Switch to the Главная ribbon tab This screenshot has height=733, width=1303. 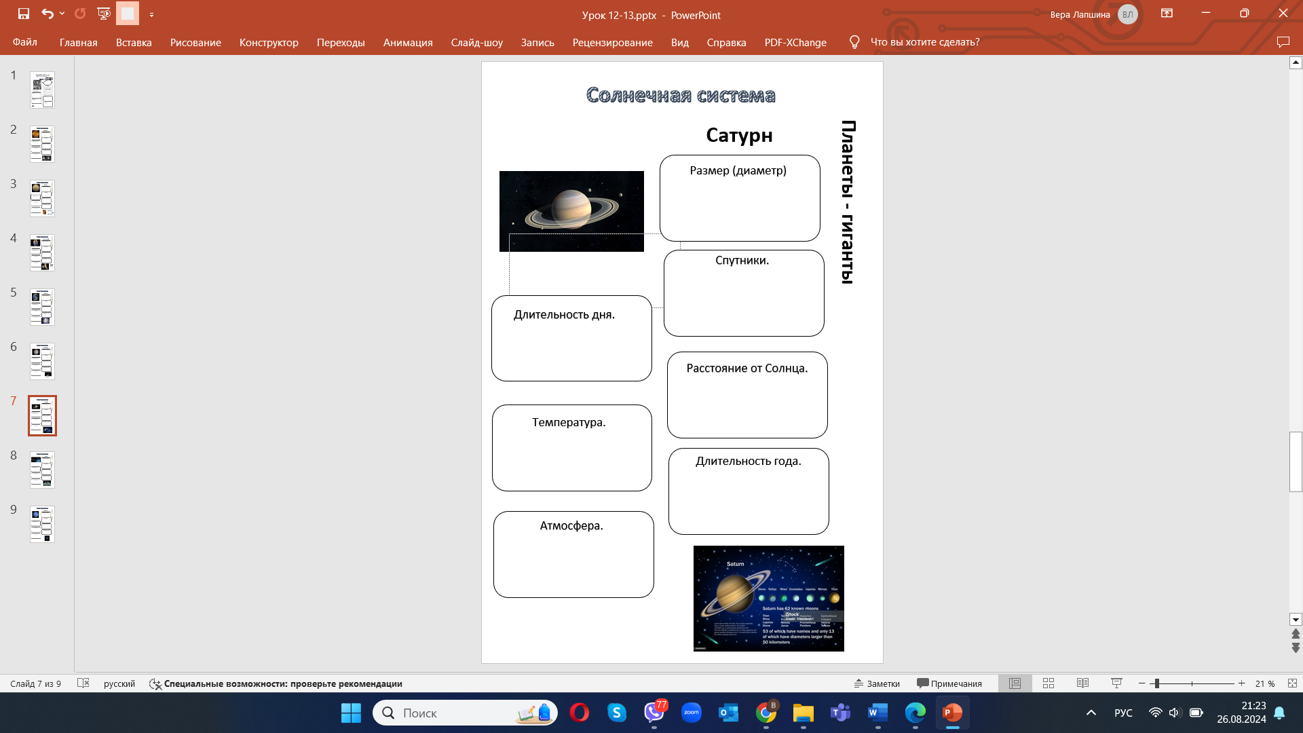pyautogui.click(x=79, y=42)
